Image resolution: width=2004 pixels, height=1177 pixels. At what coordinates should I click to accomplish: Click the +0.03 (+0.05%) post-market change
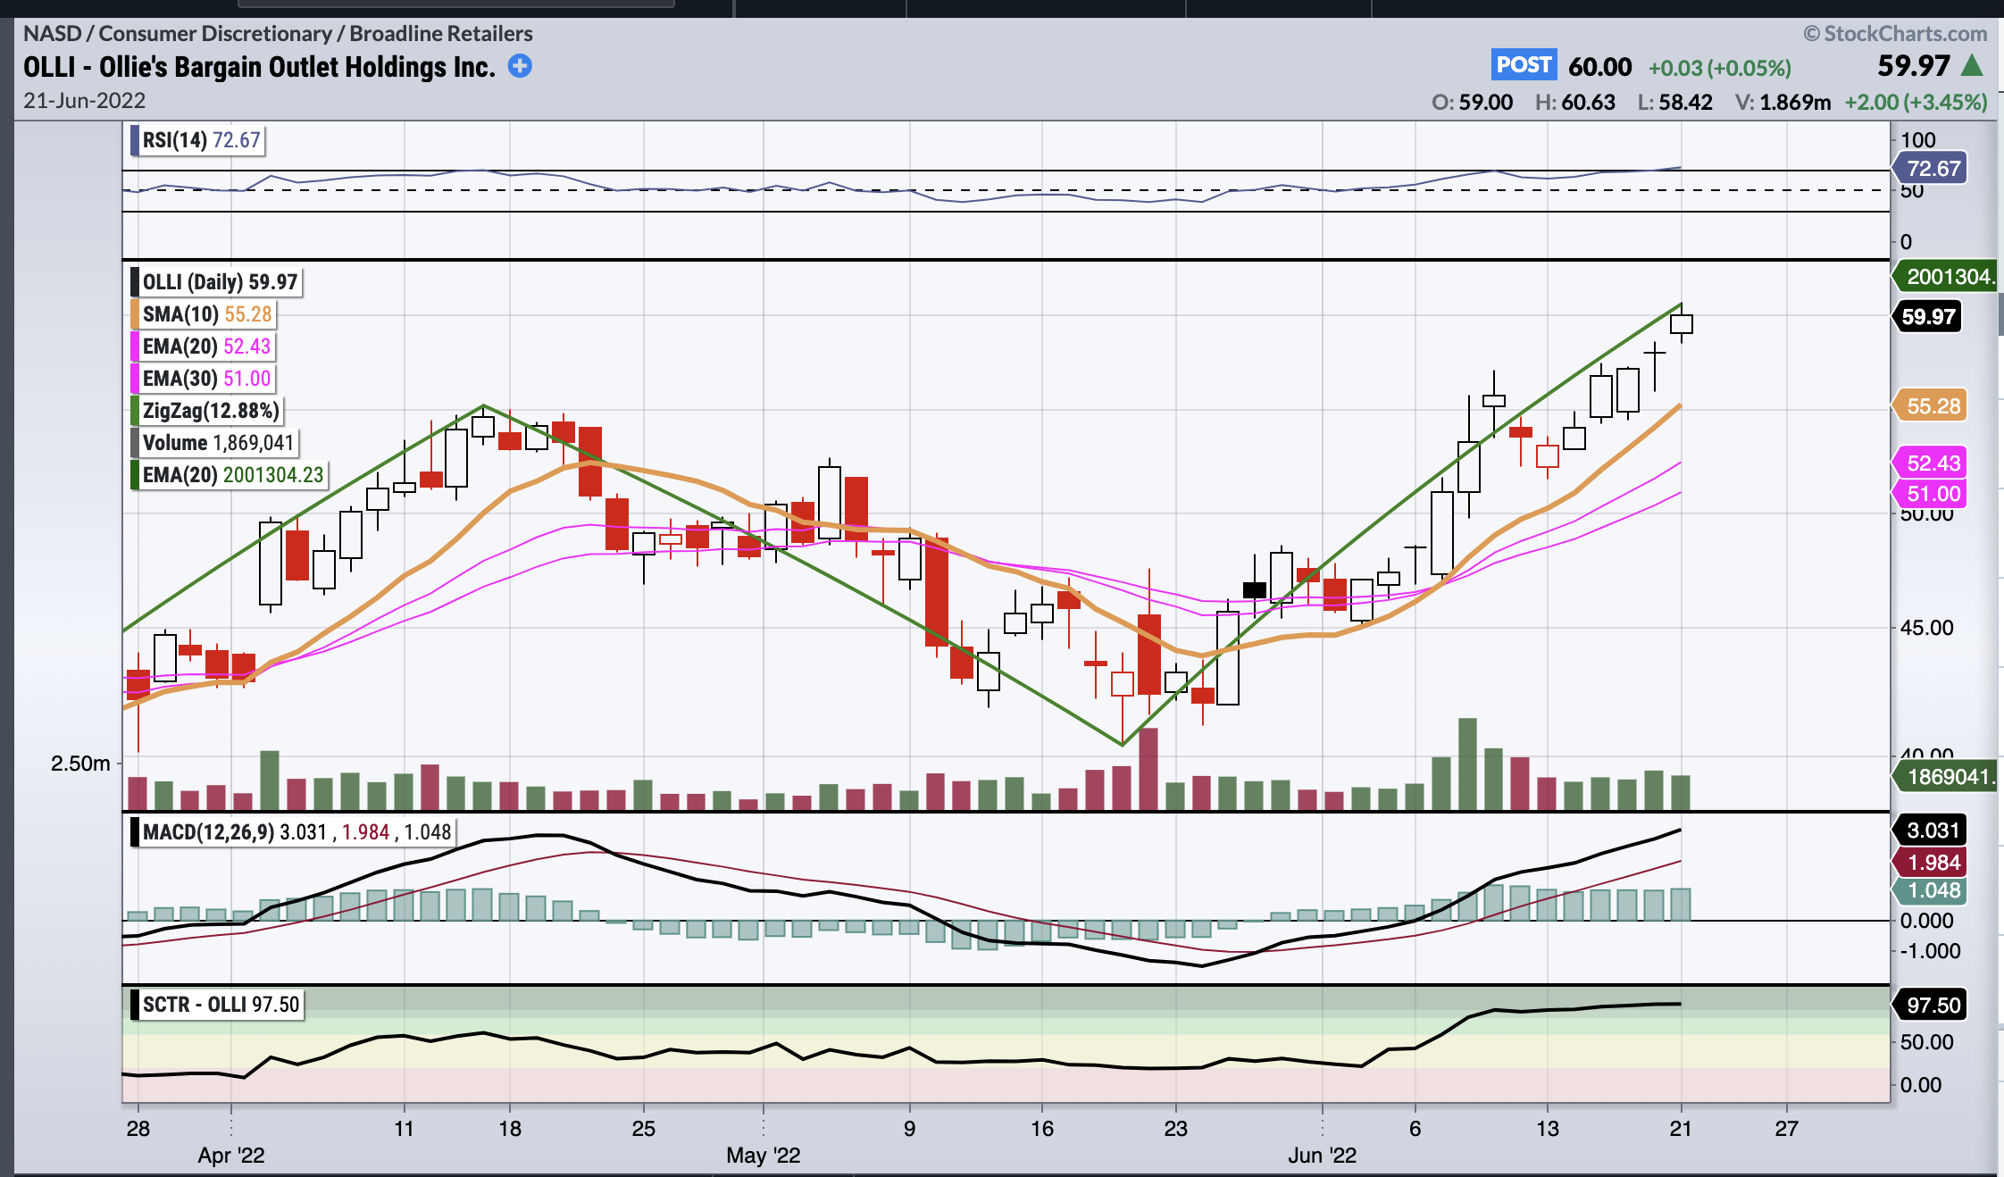[x=1720, y=68]
